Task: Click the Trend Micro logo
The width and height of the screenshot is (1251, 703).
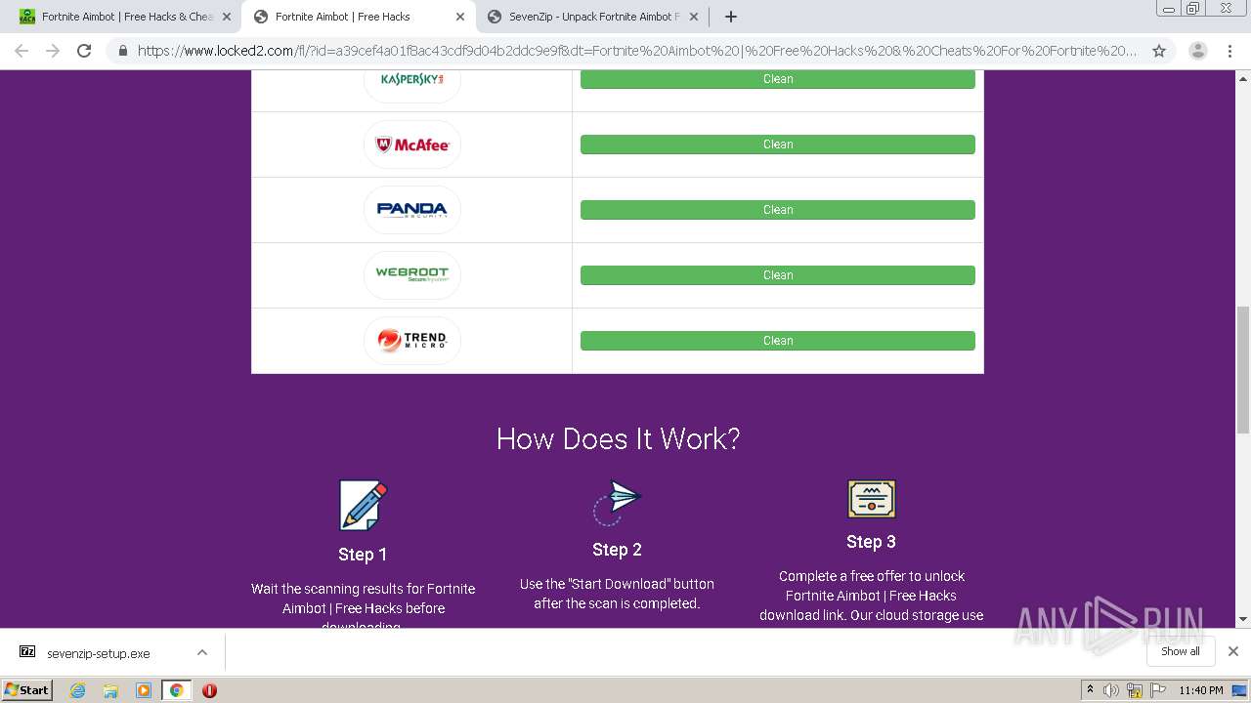Action: [411, 341]
